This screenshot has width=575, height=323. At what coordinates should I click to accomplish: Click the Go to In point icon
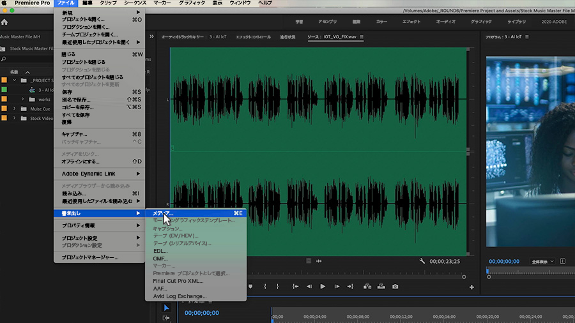click(296, 287)
